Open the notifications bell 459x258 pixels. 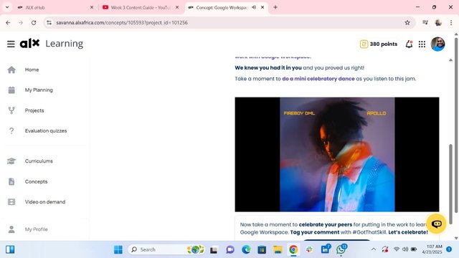coord(409,44)
